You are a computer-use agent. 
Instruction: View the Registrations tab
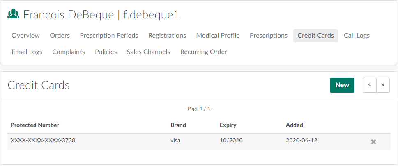coord(167,36)
